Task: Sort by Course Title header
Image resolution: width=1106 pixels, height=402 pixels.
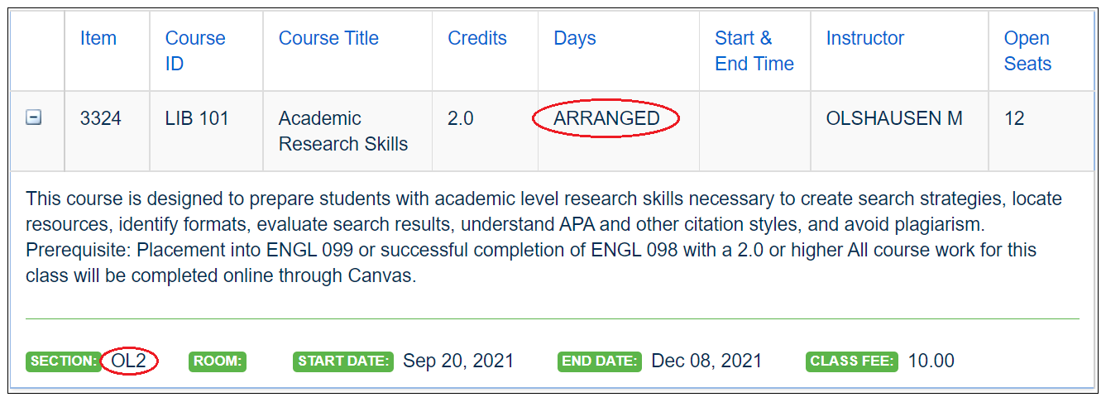Action: coord(328,39)
